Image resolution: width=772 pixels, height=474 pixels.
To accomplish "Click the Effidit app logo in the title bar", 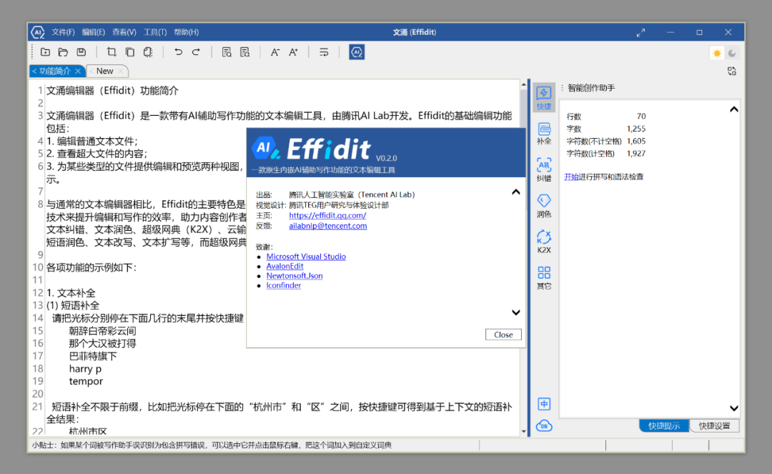I will pyautogui.click(x=38, y=32).
